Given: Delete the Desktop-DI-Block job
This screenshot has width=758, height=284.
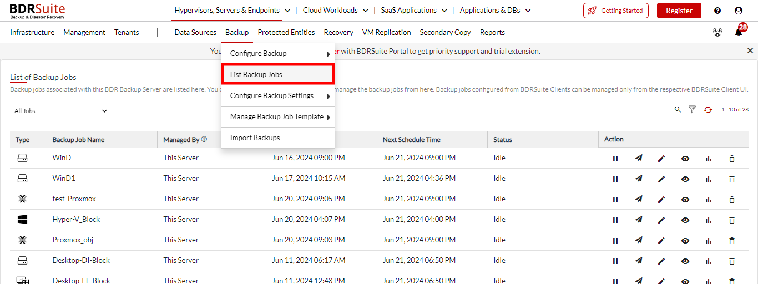Looking at the screenshot, I should coord(732,261).
